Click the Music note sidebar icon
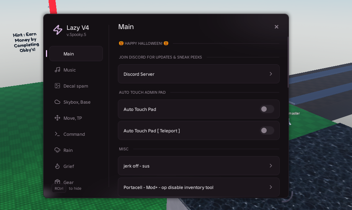 (x=57, y=70)
